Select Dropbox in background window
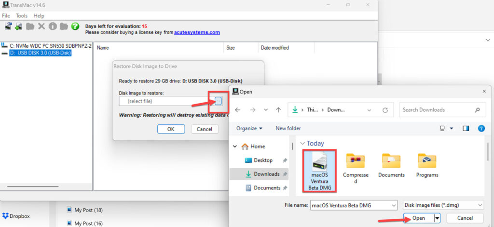494x227 pixels. pos(16,216)
